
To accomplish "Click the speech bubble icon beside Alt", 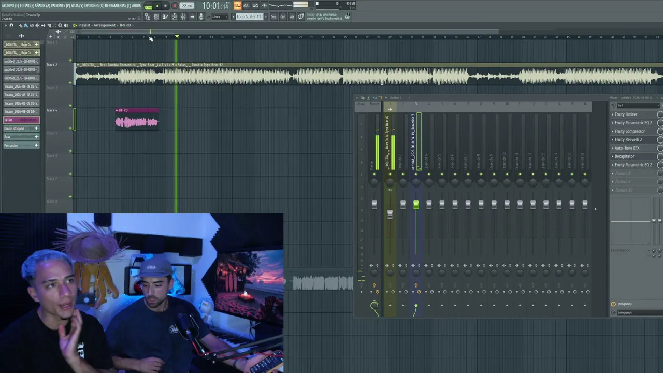I will click(301, 17).
